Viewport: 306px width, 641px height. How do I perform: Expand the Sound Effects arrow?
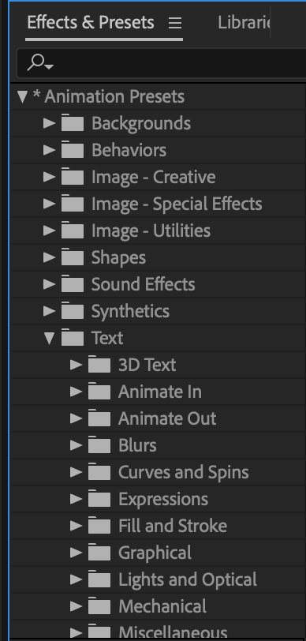[50, 284]
